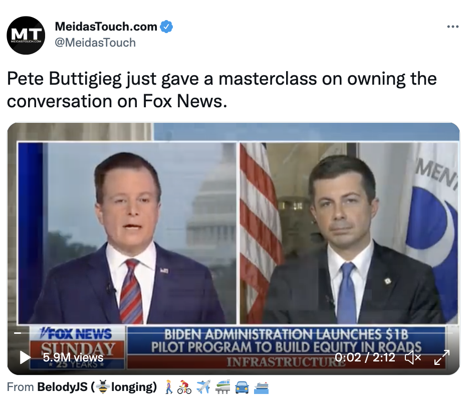Click the bee emoji in the BelodyJS name

pyautogui.click(x=103, y=387)
